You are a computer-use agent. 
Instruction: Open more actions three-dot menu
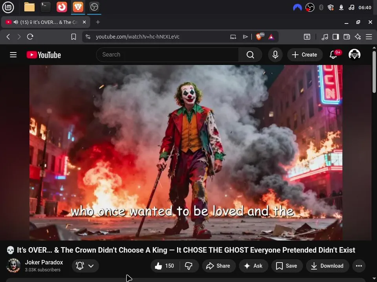359,266
